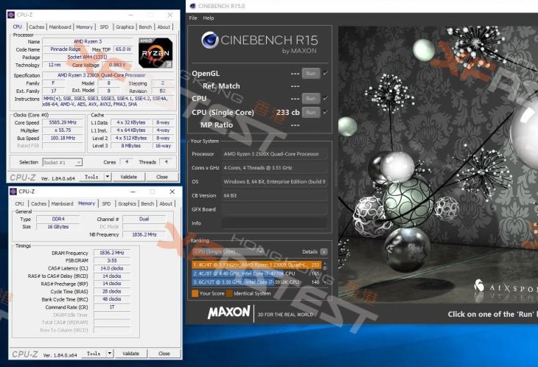Switch to SPD tab in top CPU-Z window
Screen dimensions: 538x367
[104, 27]
